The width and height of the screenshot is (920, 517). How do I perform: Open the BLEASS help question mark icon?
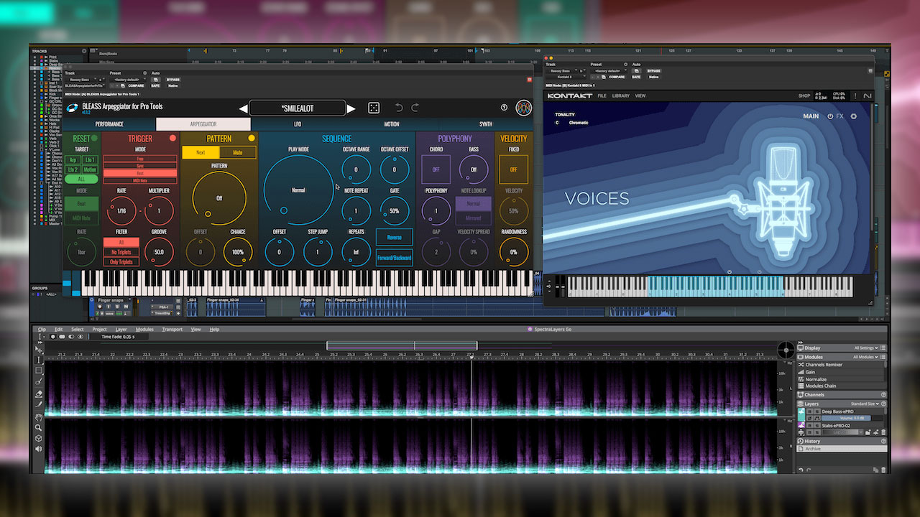[505, 108]
